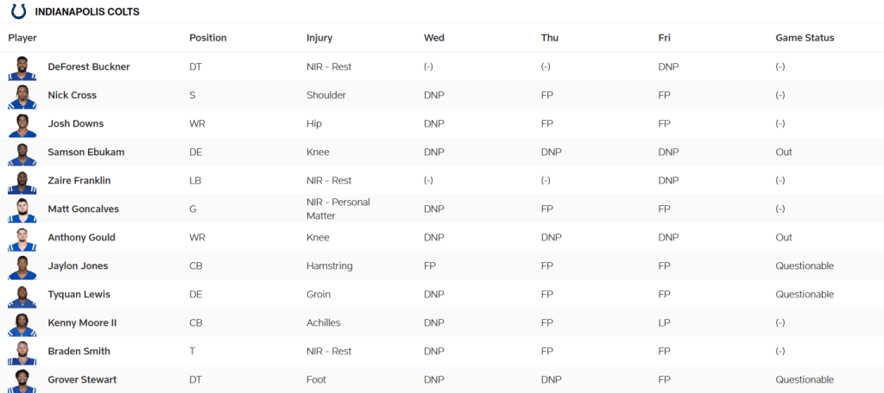Open Anthony Gould's player link
Screen dimensions: 884x393
pyautogui.click(x=81, y=238)
